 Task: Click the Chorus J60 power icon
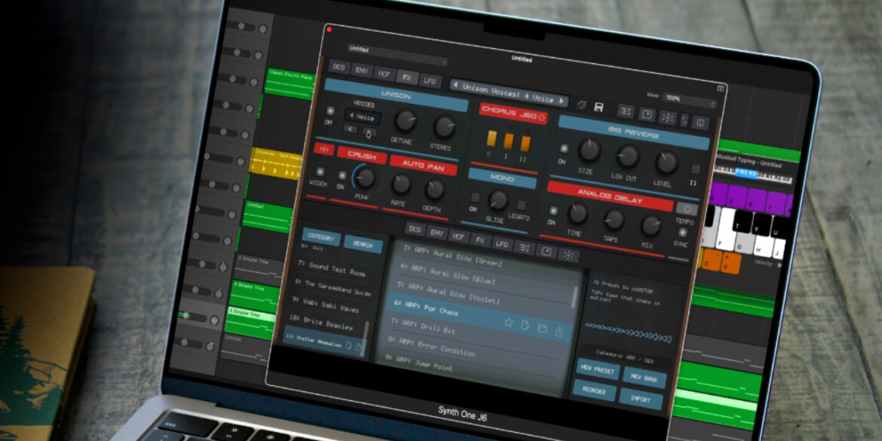(x=542, y=117)
